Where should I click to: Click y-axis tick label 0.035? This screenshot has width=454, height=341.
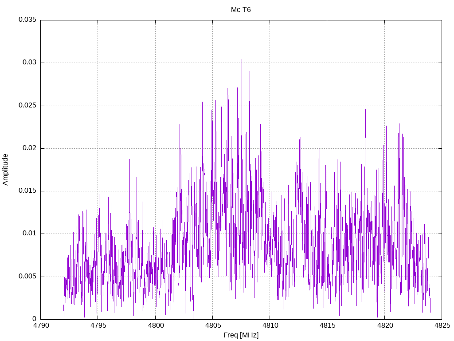point(27,20)
